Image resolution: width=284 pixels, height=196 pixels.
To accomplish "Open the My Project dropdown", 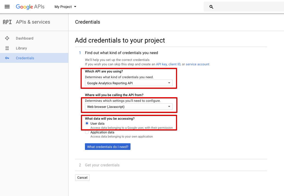I will coord(66,7).
